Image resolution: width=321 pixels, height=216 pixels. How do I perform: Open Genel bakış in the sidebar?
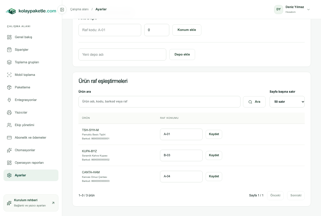(31, 37)
